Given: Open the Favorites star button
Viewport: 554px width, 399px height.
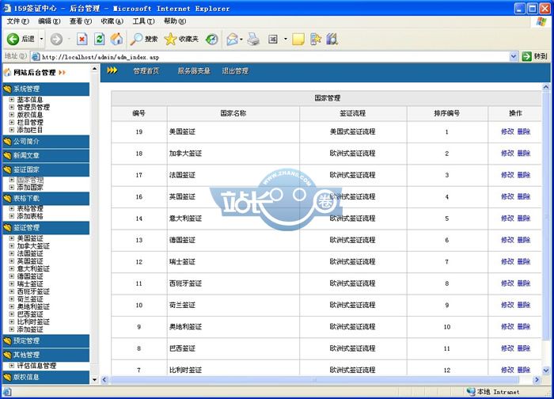Looking at the screenshot, I should [181, 39].
